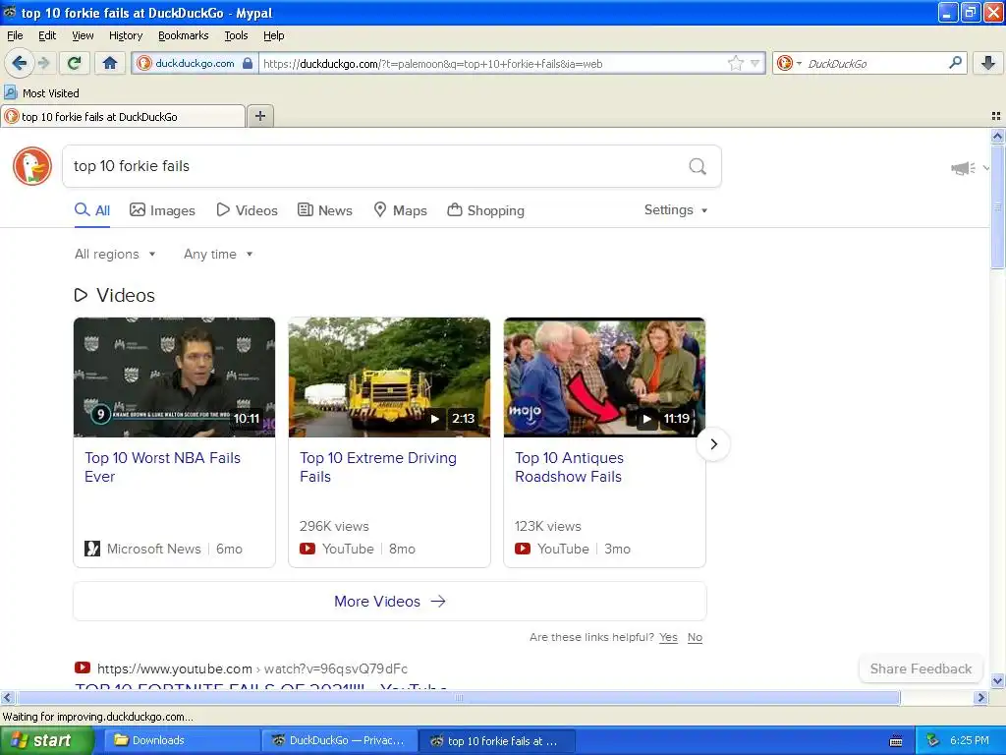Click the YouTube source icon under Driving Fails
This screenshot has height=755, width=1006.
pyautogui.click(x=307, y=549)
